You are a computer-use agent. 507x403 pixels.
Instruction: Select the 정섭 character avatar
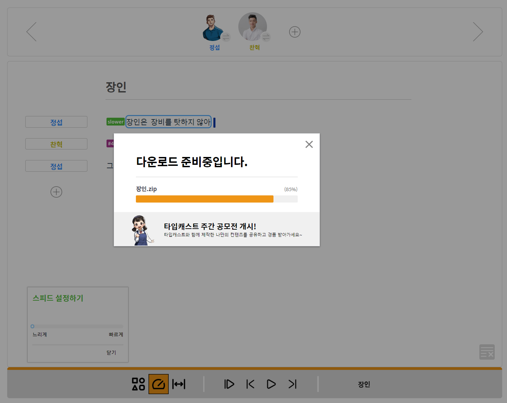212,27
